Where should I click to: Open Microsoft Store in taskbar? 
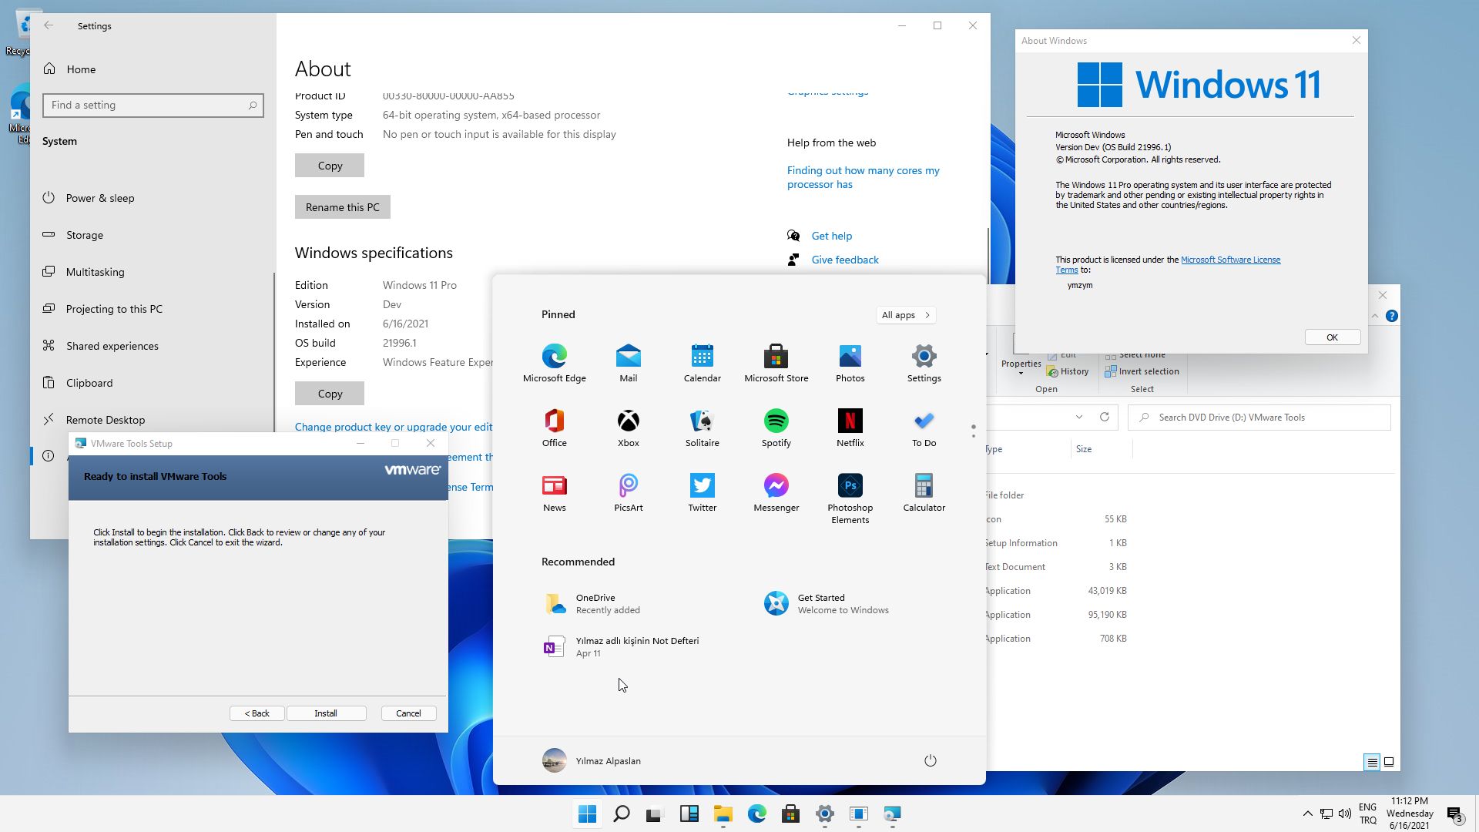click(790, 814)
